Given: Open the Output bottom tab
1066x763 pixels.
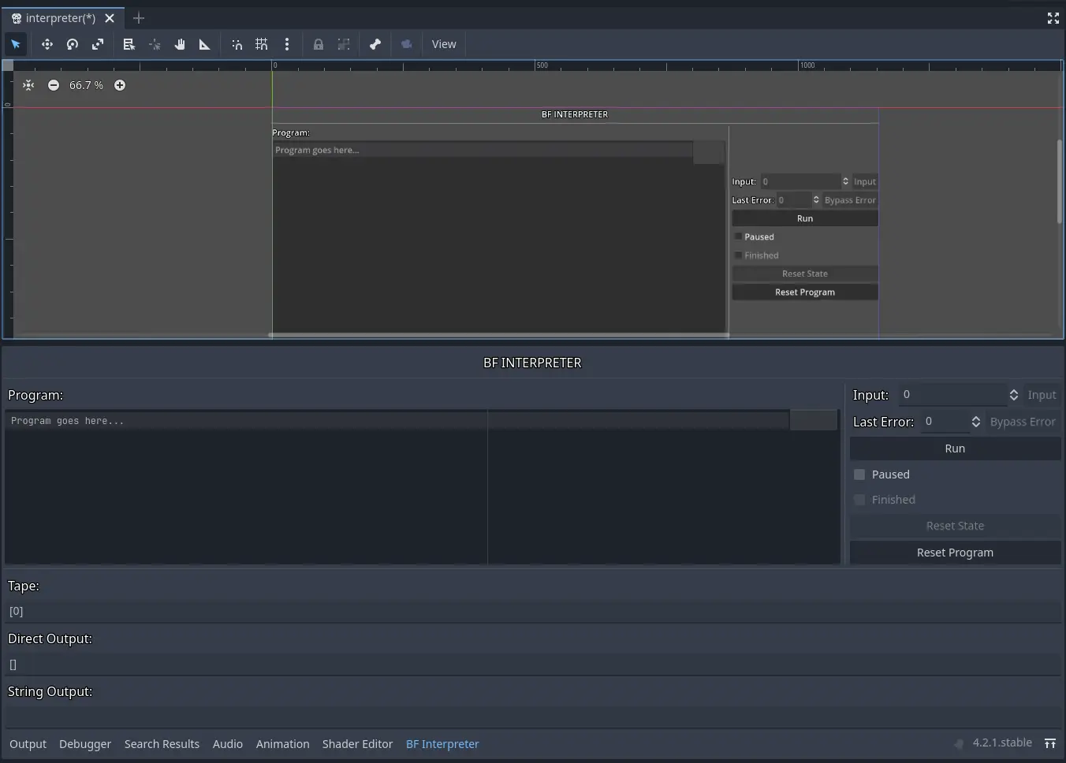Looking at the screenshot, I should pyautogui.click(x=28, y=744).
